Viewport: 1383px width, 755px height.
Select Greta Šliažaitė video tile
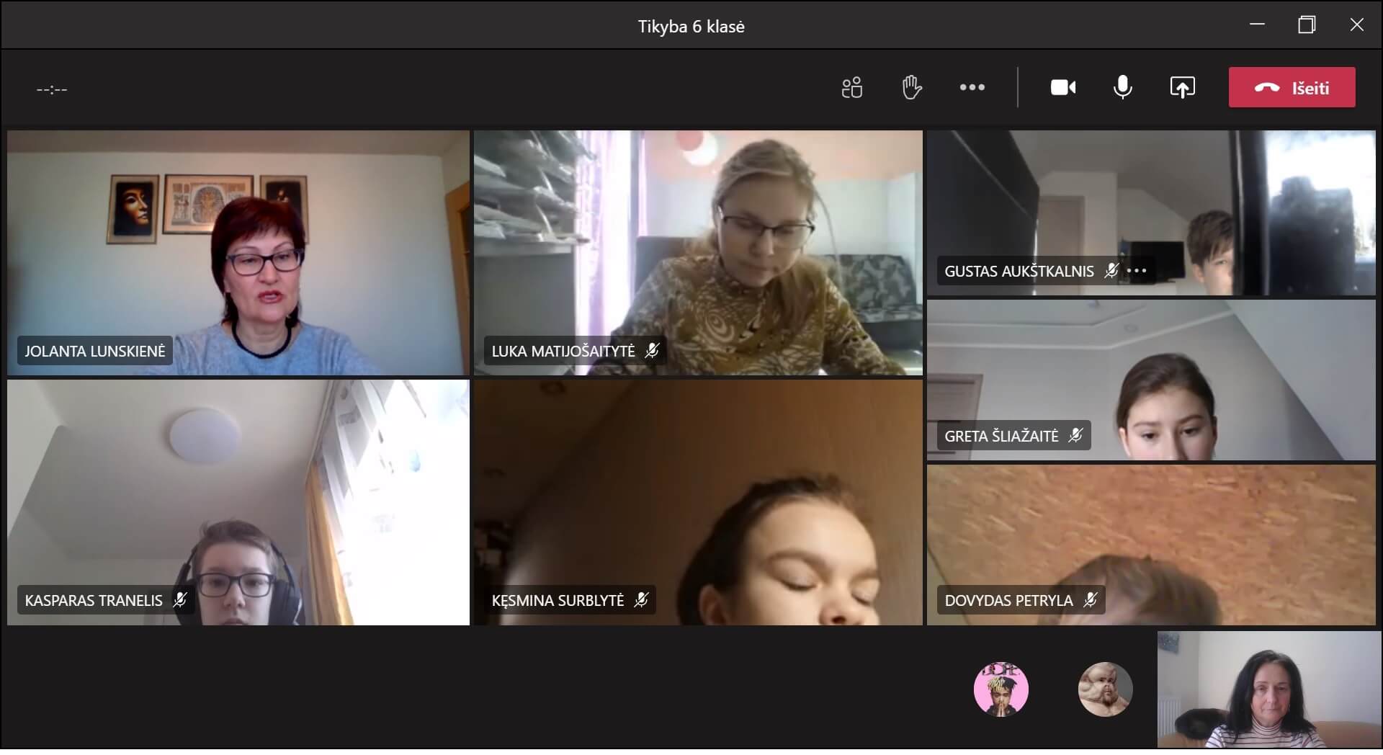tap(1151, 380)
